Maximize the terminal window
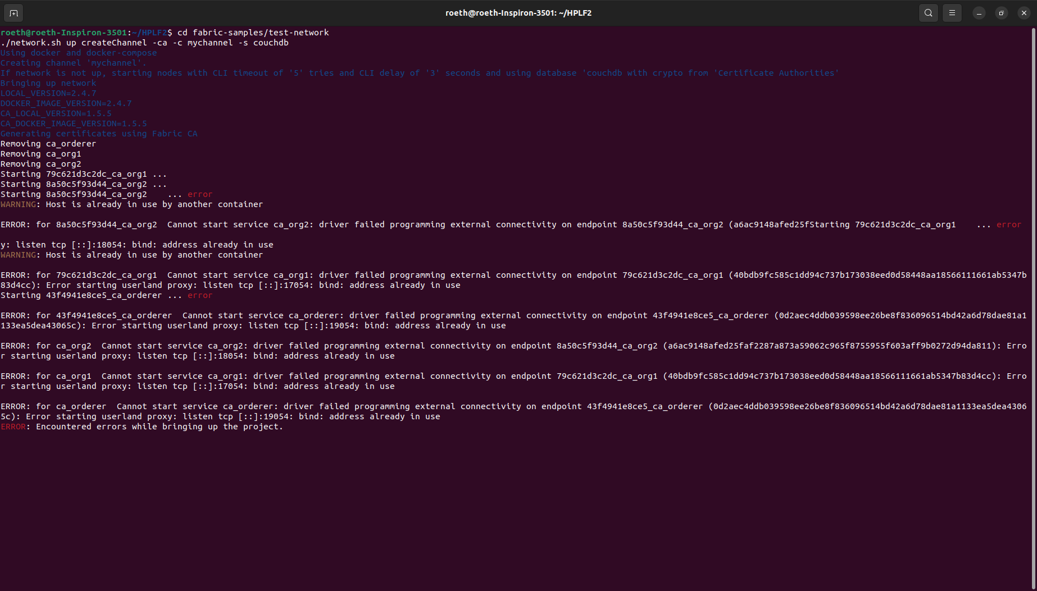 [x=1002, y=13]
